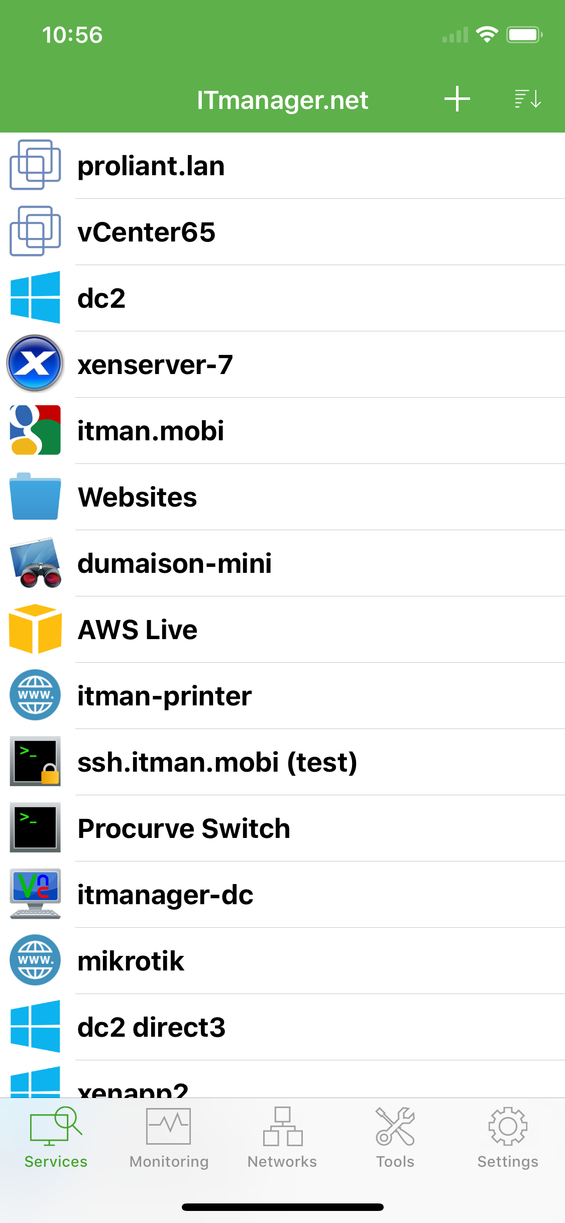Tap the VMware icon beside vCenter65

(x=35, y=231)
